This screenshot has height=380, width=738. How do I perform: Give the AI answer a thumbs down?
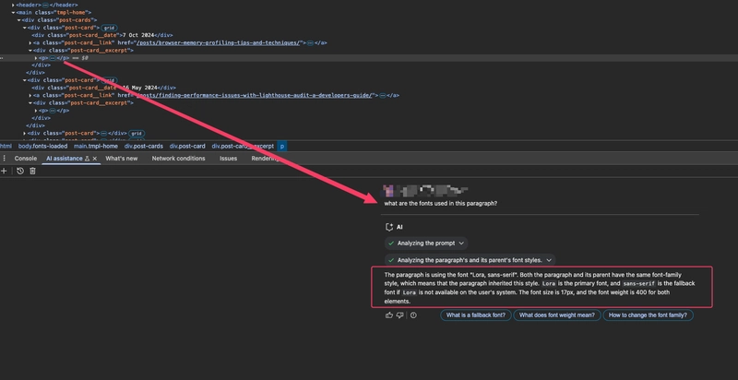tap(400, 315)
